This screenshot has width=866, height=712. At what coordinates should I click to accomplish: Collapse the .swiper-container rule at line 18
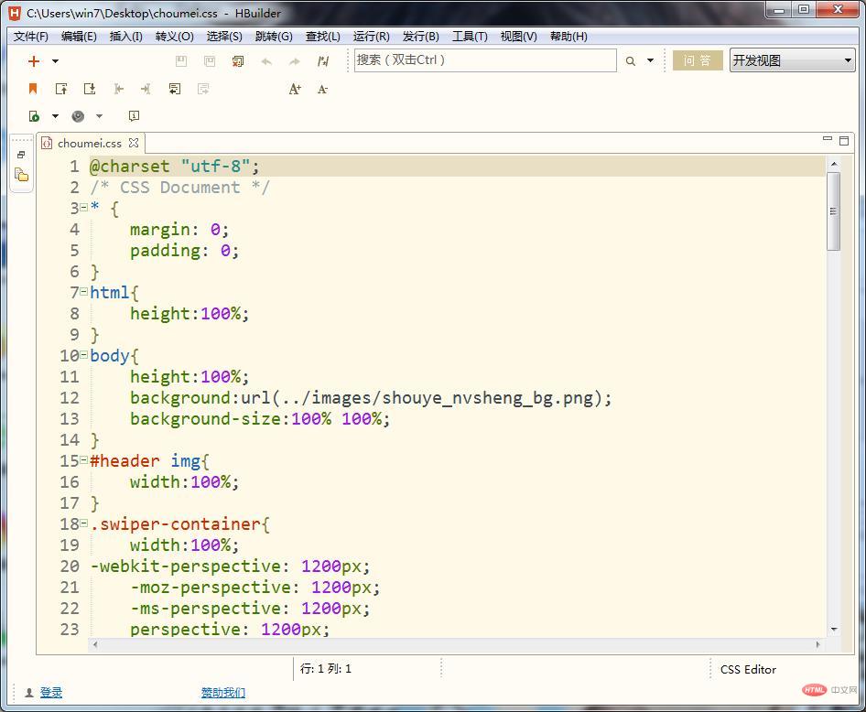(x=83, y=523)
